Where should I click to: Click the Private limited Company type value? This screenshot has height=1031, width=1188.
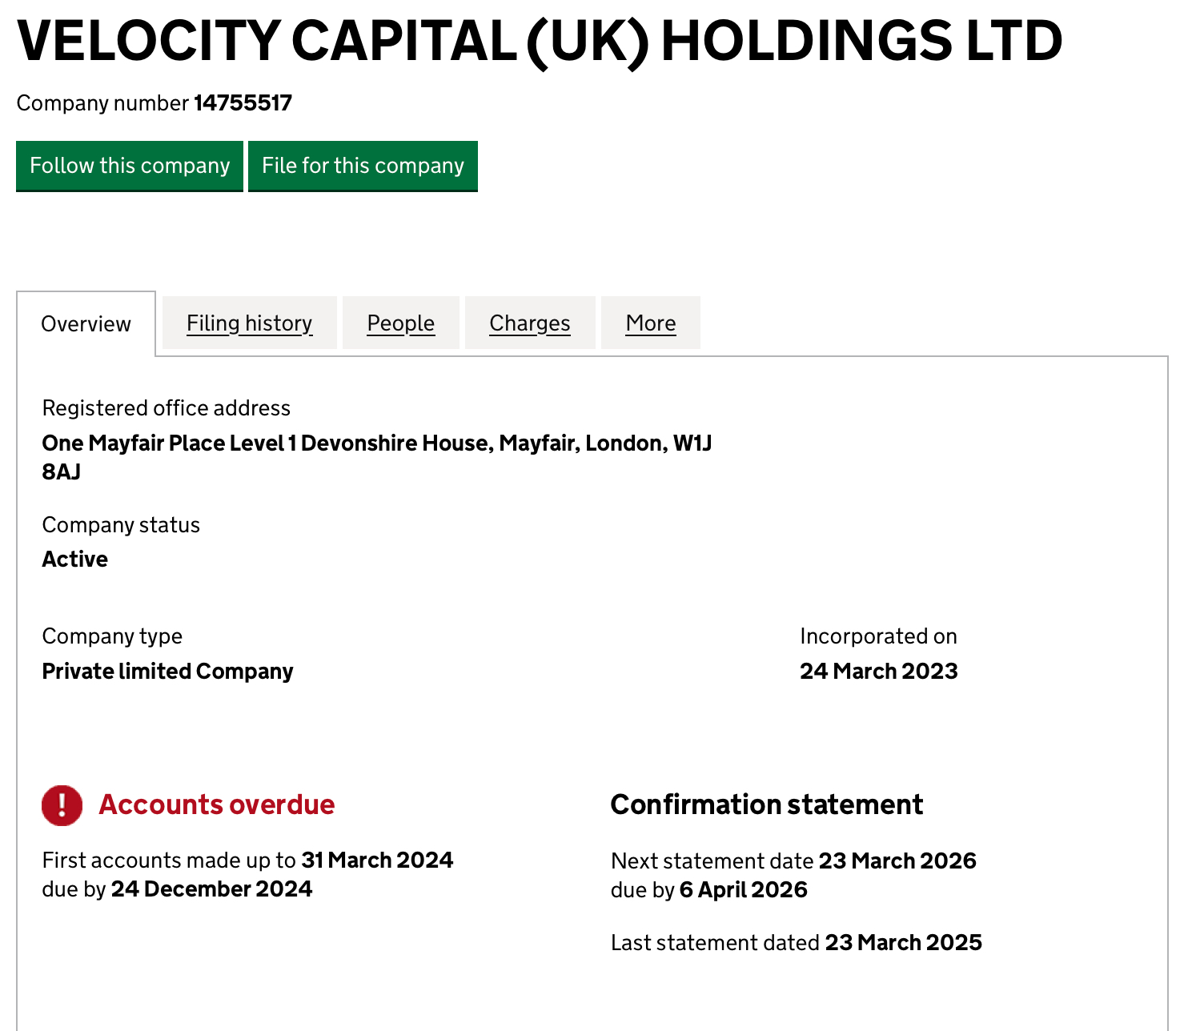pyautogui.click(x=167, y=672)
